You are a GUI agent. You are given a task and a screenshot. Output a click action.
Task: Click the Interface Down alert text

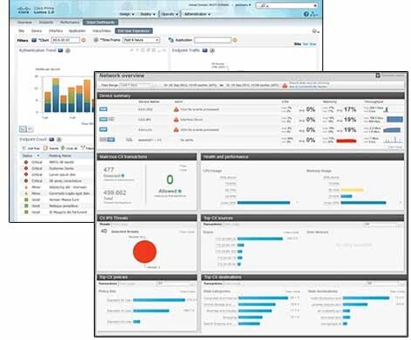tap(191, 120)
